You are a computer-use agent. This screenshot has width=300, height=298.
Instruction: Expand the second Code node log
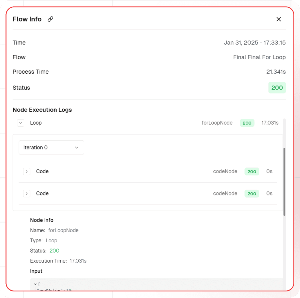click(x=27, y=193)
